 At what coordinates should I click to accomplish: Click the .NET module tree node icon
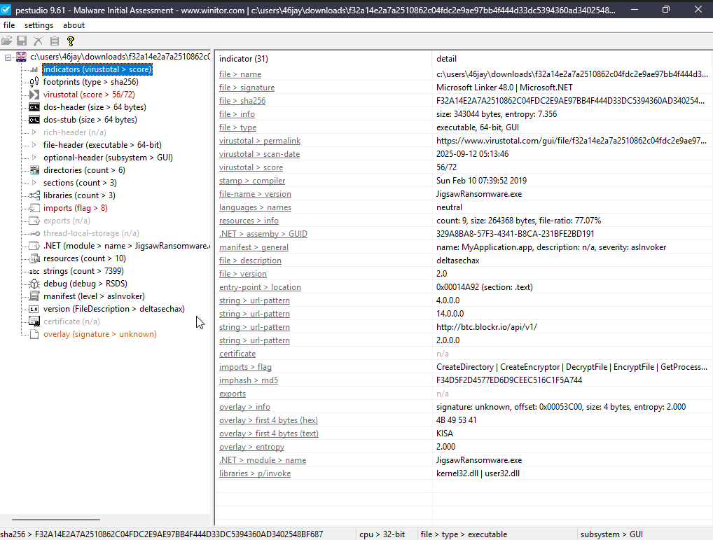pyautogui.click(x=34, y=246)
